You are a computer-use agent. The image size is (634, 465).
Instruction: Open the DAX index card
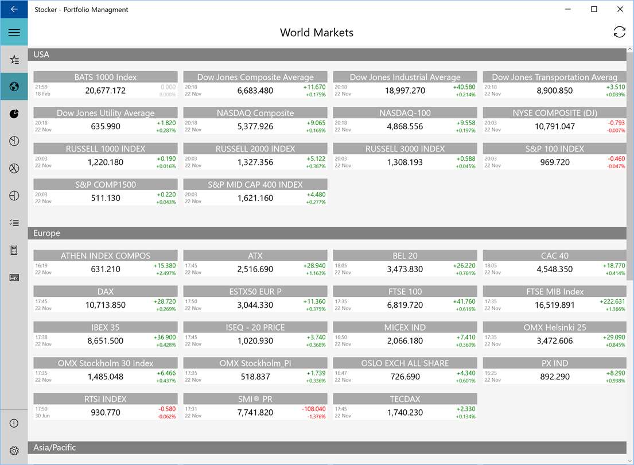[106, 299]
